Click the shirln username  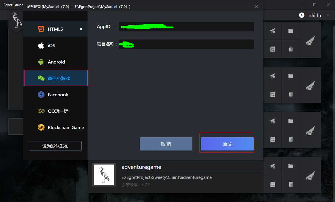click(315, 16)
